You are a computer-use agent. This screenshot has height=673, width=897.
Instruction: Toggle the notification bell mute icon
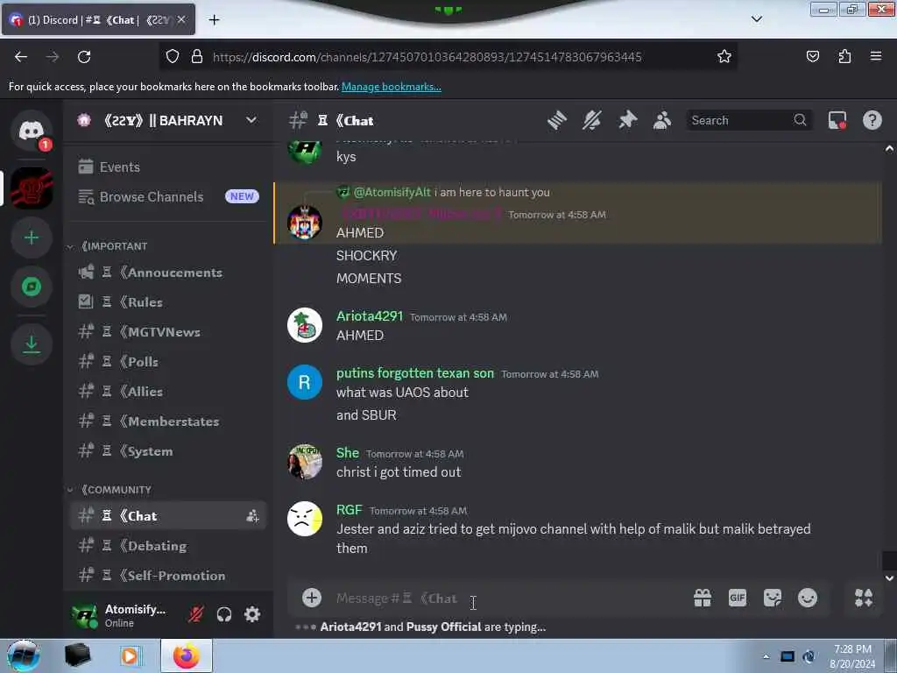[x=592, y=120]
